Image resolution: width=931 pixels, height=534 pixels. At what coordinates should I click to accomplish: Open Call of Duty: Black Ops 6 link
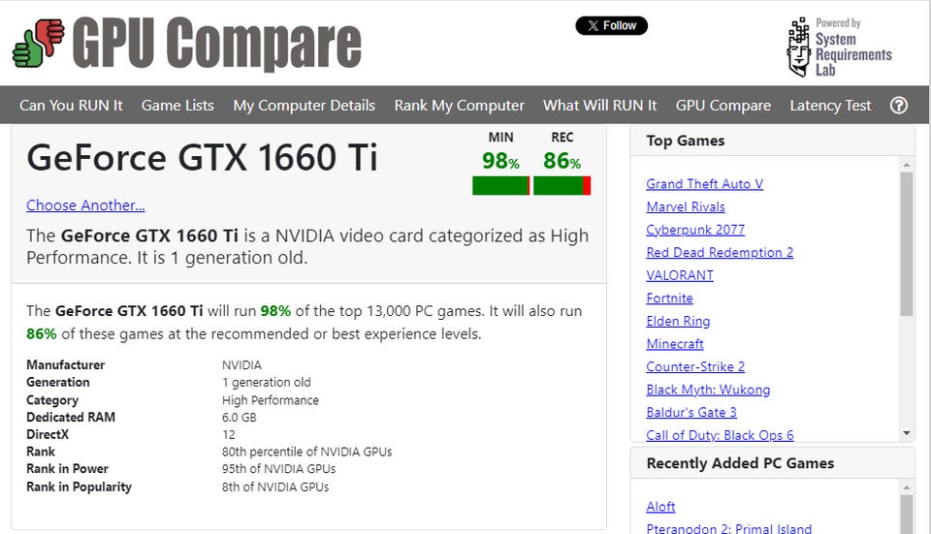[x=720, y=435]
